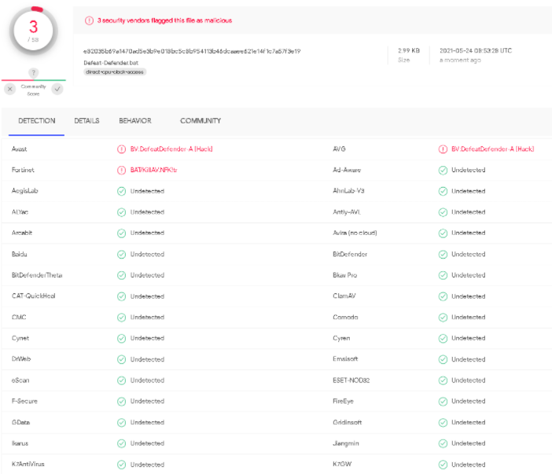Click the community score question mark icon
Image resolution: width=552 pixels, height=474 pixels.
click(33, 73)
